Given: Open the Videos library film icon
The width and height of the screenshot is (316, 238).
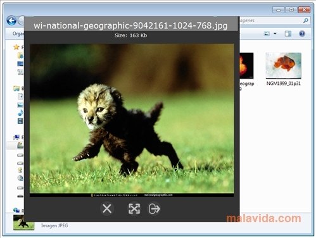Looking at the screenshot, I should pyautogui.click(x=20, y=121).
